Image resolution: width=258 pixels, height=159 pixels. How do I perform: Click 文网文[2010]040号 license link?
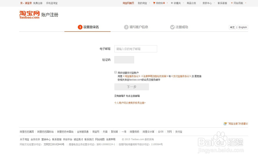tap(54, 144)
